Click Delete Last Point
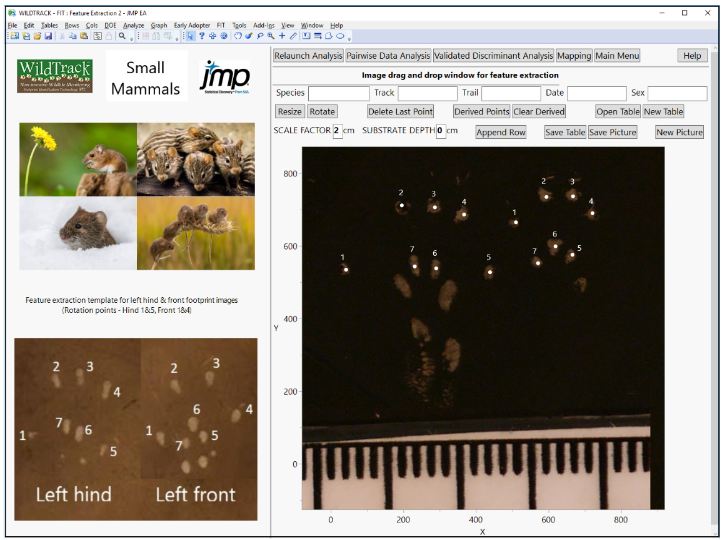722x540 pixels. point(400,111)
